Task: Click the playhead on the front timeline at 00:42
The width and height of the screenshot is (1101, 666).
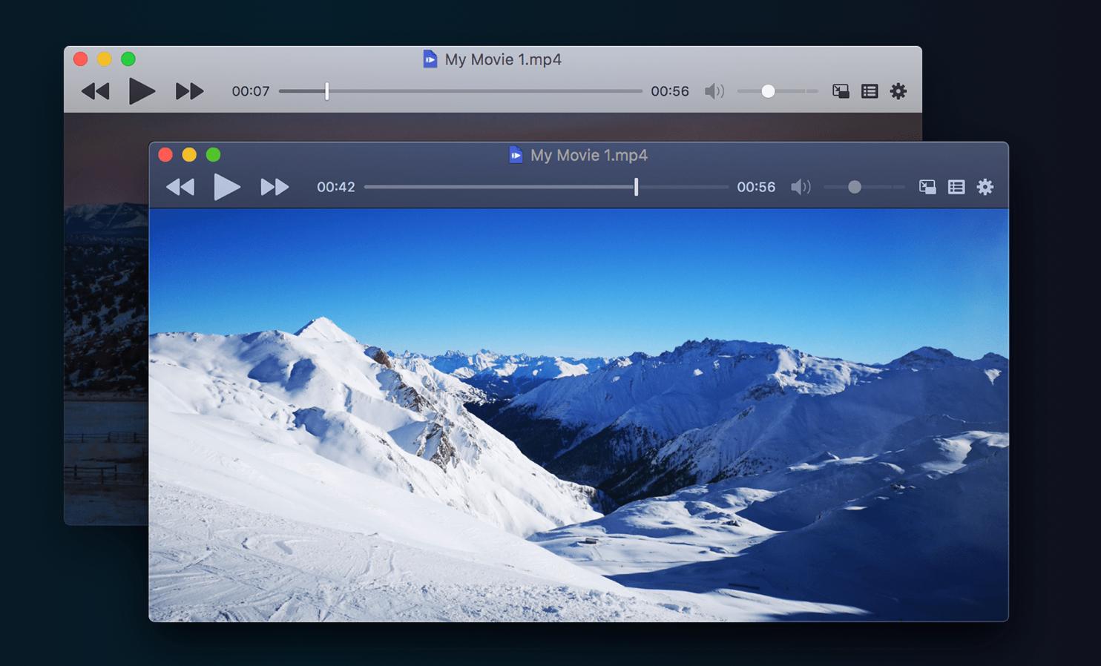Action: (x=636, y=187)
